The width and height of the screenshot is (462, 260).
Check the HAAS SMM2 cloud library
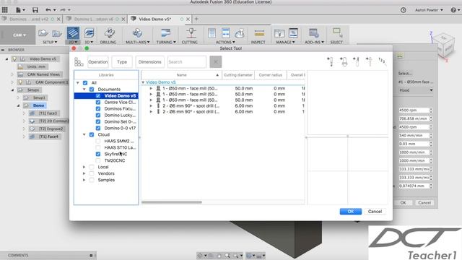pyautogui.click(x=98, y=142)
